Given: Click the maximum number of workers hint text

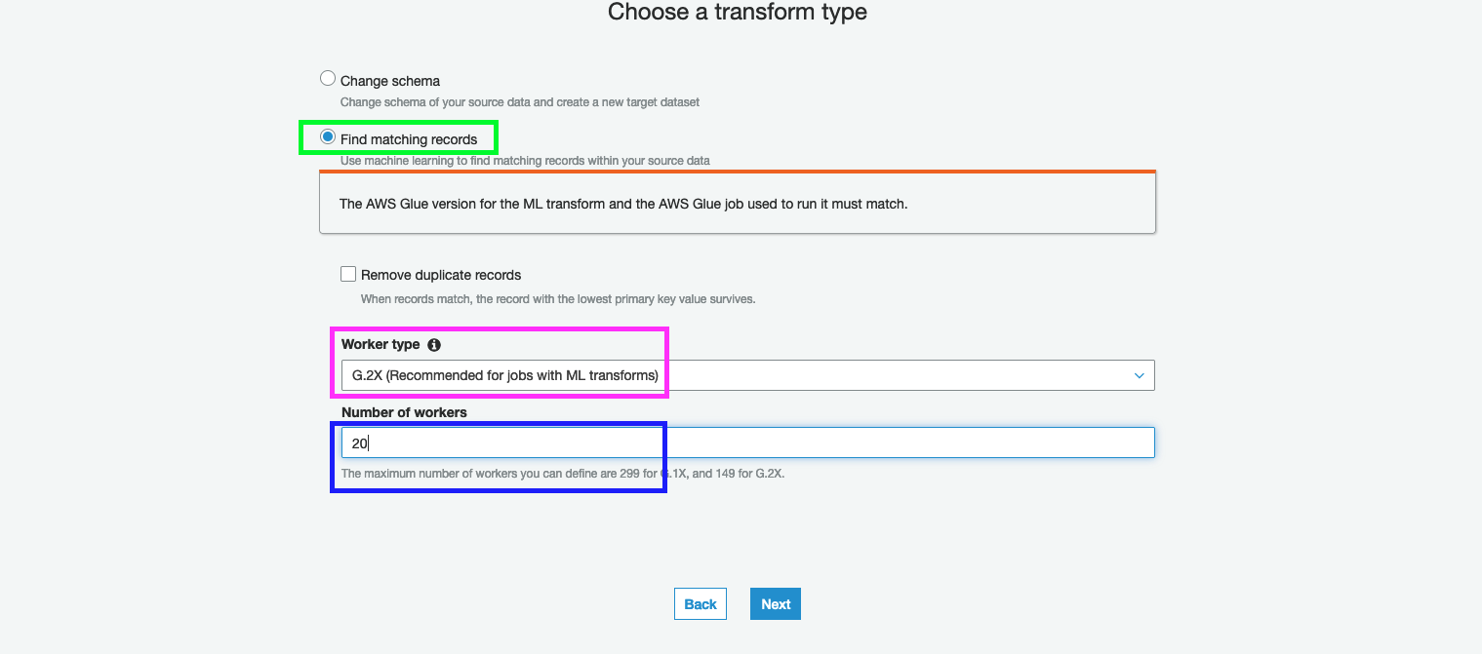Looking at the screenshot, I should tap(563, 474).
